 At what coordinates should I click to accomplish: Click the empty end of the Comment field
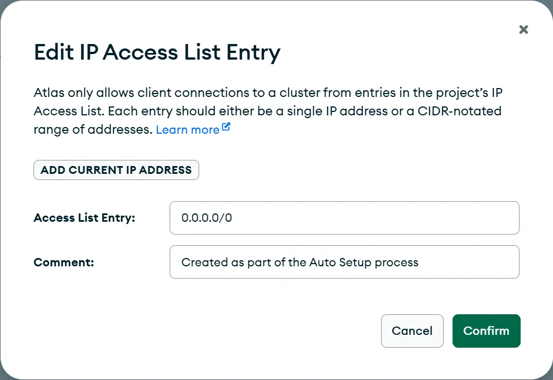click(x=480, y=262)
